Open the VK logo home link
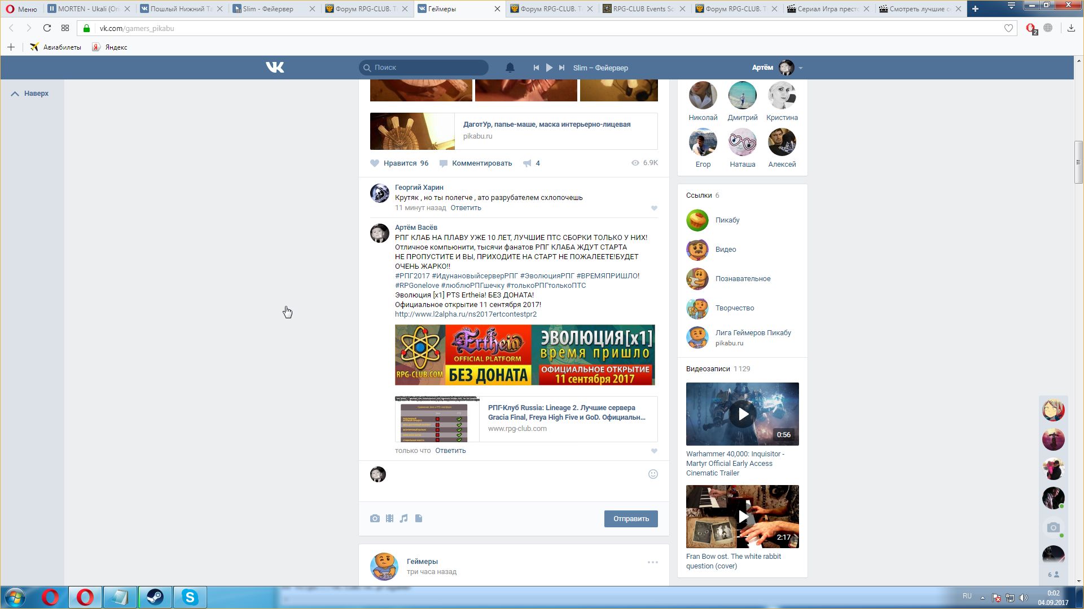This screenshot has width=1084, height=609. click(275, 68)
